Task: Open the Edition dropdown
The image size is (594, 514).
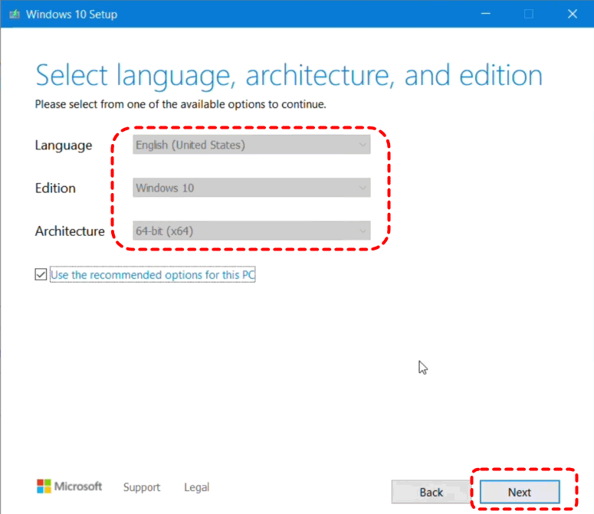Action: (251, 188)
